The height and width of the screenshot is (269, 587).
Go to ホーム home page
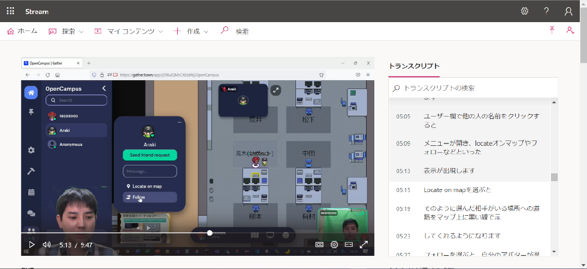click(23, 31)
